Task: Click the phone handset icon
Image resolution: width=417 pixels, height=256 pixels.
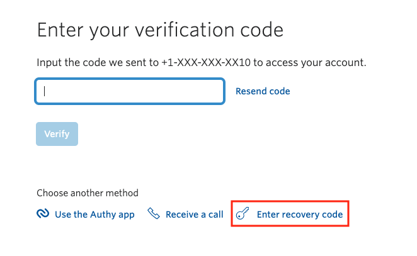Action: click(x=154, y=214)
